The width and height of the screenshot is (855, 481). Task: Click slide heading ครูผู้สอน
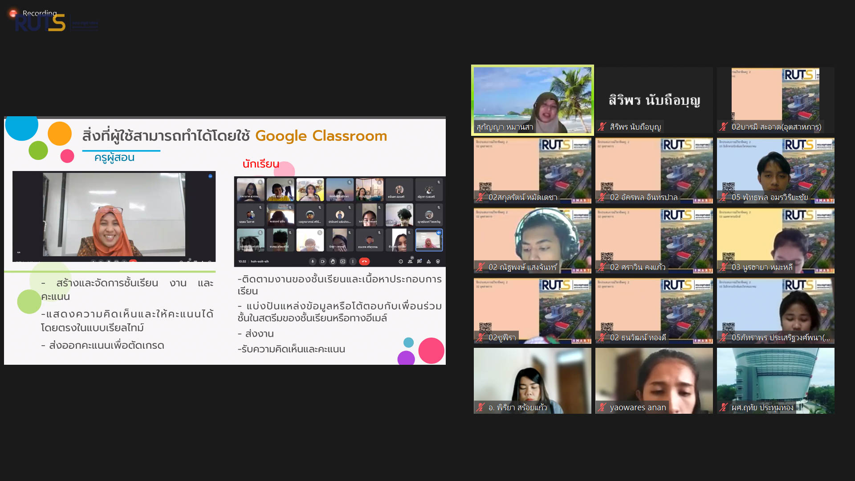coord(114,158)
